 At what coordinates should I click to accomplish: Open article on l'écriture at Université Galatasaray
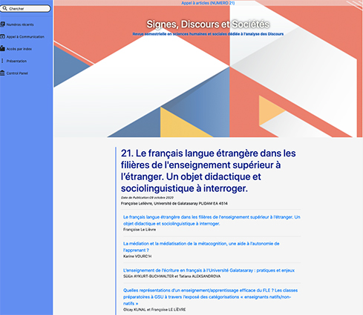[x=209, y=271]
